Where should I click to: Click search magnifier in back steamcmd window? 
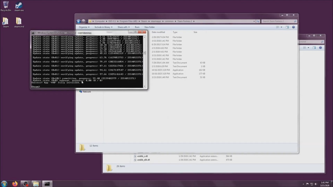pos(322,42)
